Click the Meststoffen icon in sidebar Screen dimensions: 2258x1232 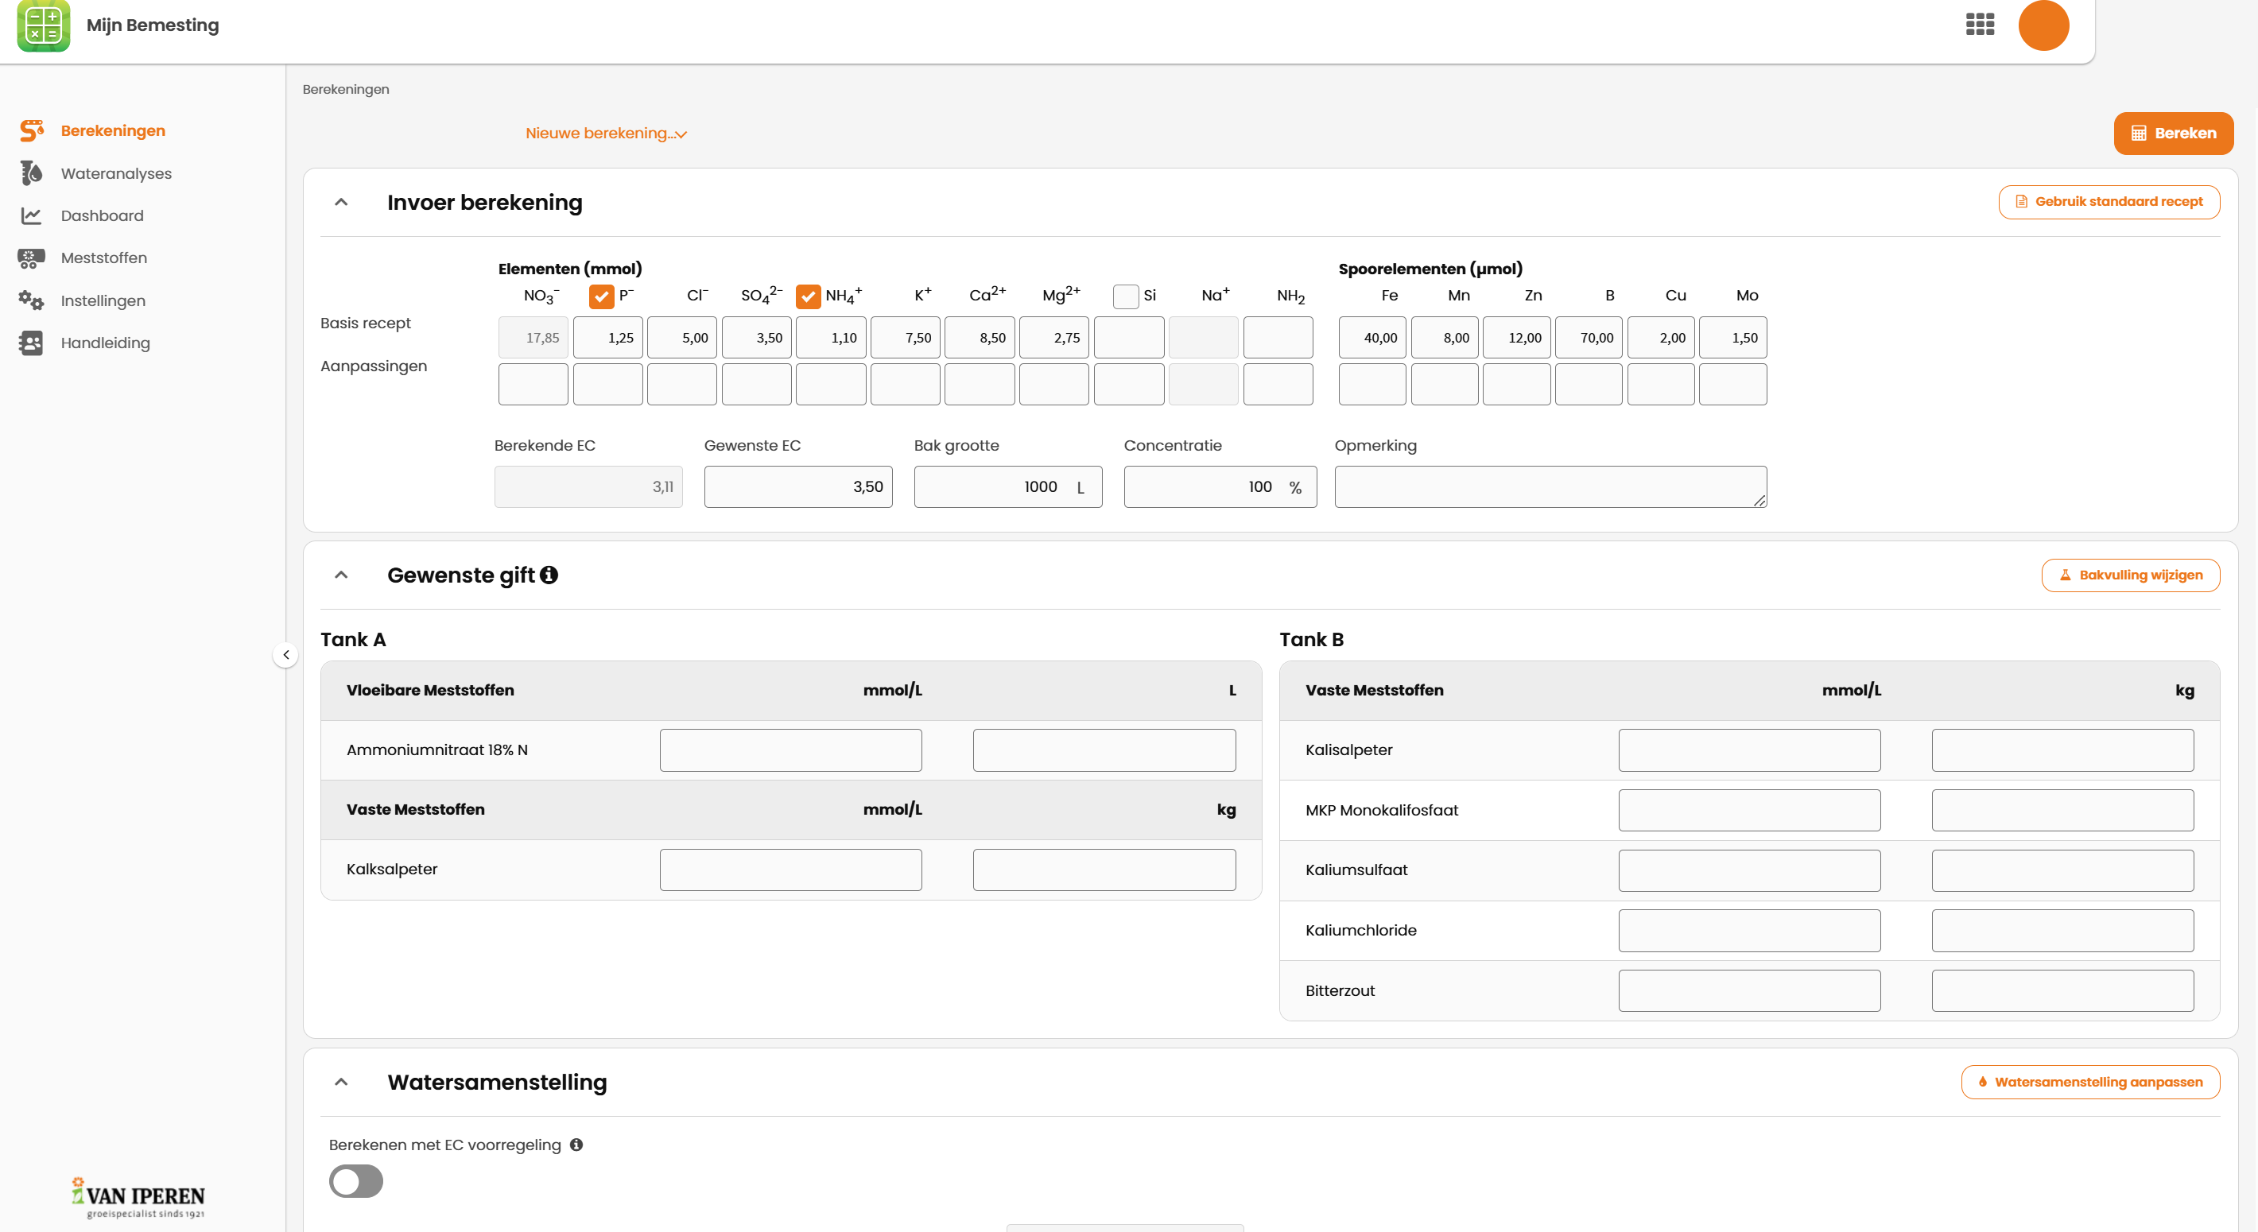(31, 258)
